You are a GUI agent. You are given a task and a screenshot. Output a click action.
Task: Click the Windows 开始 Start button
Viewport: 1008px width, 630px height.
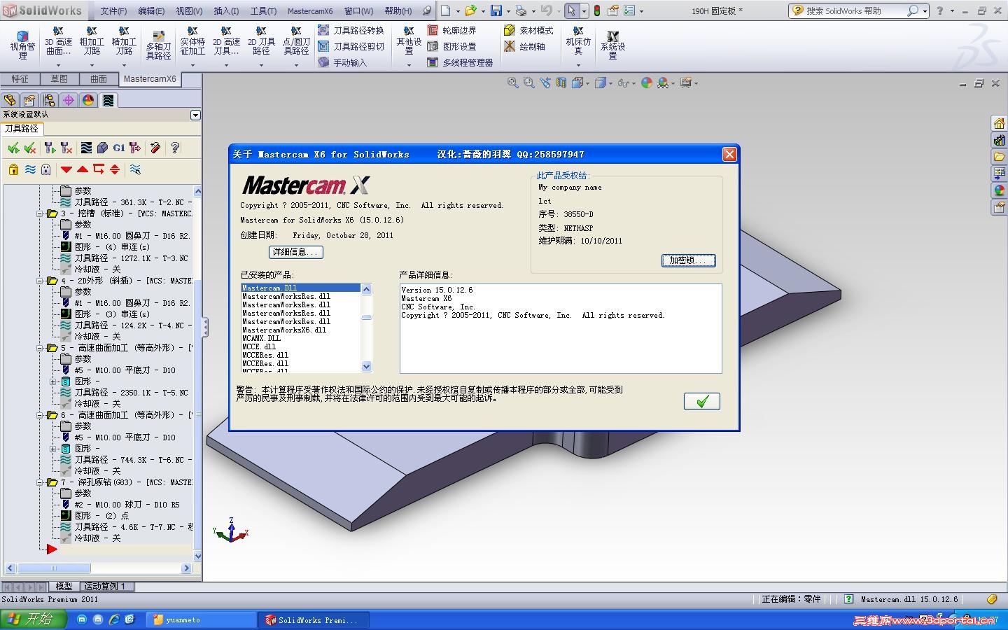[34, 619]
